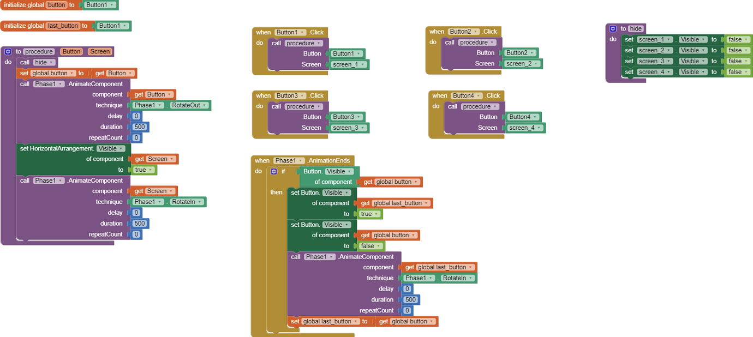The width and height of the screenshot is (753, 337).
Task: Edit the 500 duration in AnimationEnds animate call
Action: pos(410,299)
